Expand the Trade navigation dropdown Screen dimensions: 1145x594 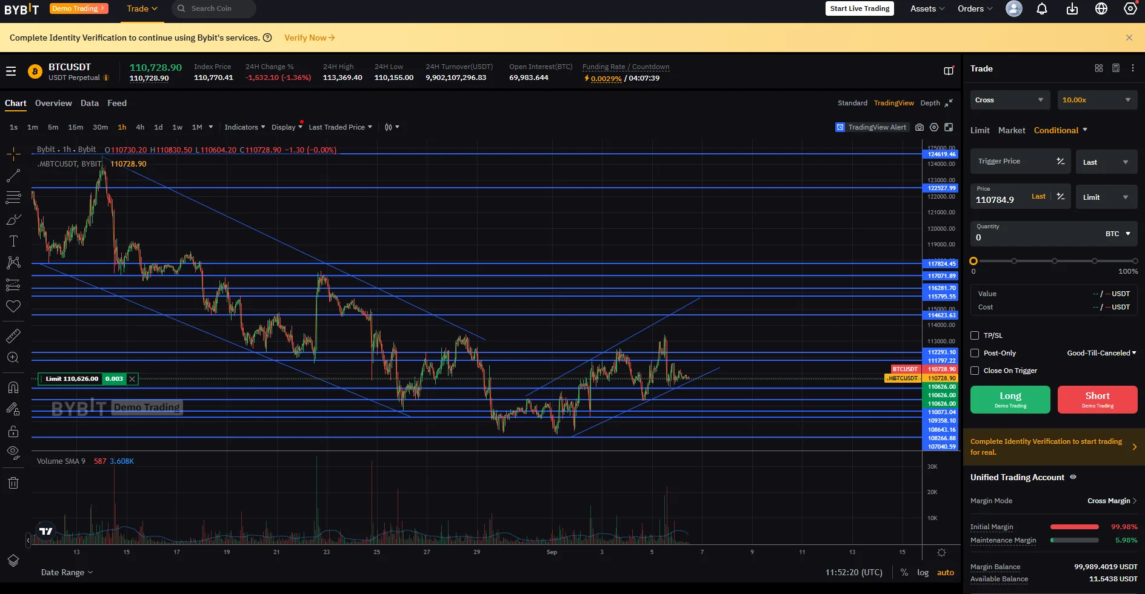click(142, 8)
